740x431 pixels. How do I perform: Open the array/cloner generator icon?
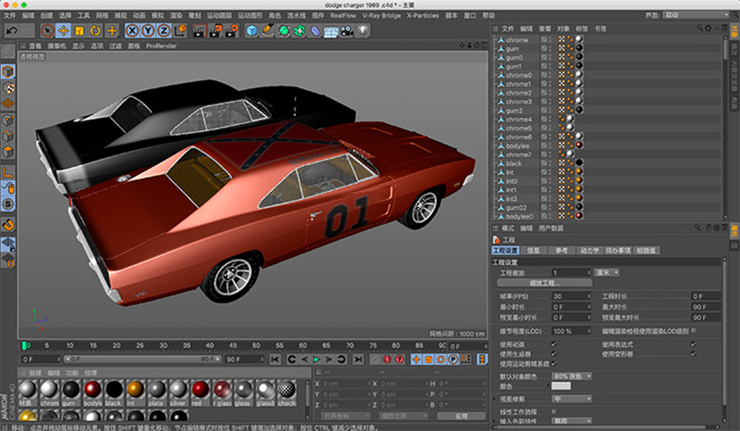pyautogui.click(x=300, y=31)
